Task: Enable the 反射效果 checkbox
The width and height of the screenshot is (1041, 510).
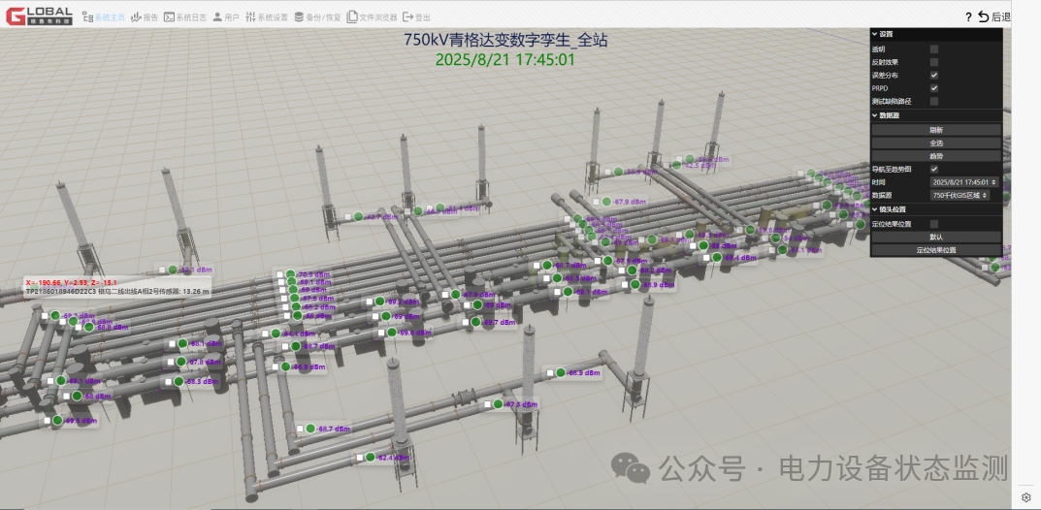Action: click(934, 62)
